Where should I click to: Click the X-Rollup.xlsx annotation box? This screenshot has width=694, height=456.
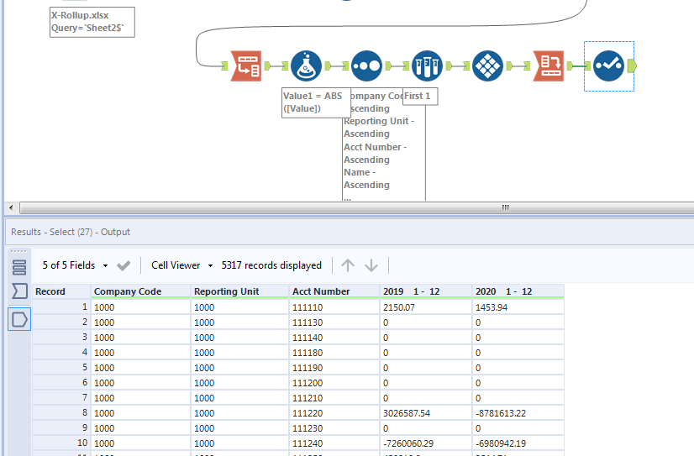coord(92,22)
